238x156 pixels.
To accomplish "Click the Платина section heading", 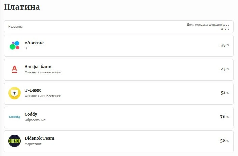I will pyautogui.click(x=22, y=7).
